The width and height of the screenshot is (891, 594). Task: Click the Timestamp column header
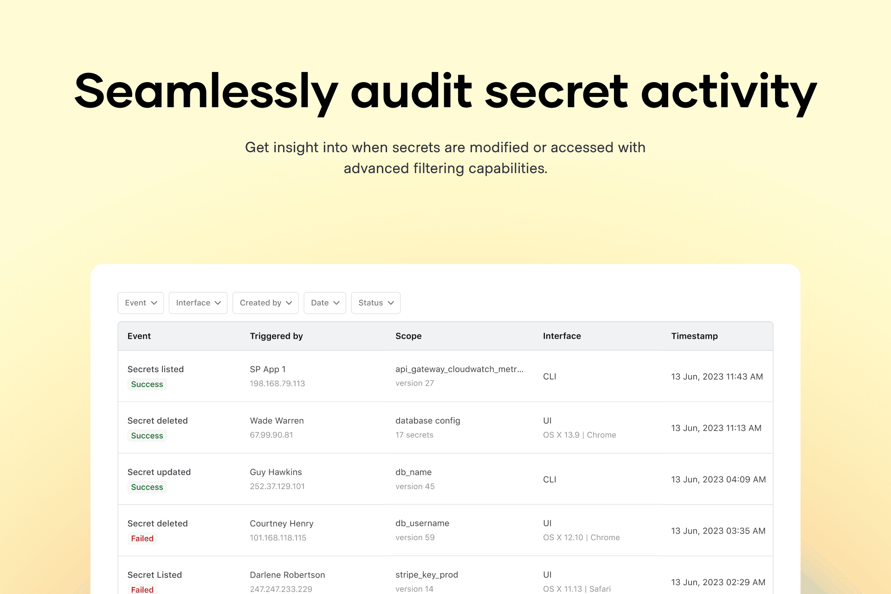point(694,336)
